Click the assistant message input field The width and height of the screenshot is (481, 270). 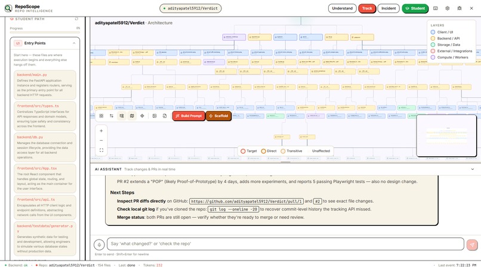(x=285, y=244)
